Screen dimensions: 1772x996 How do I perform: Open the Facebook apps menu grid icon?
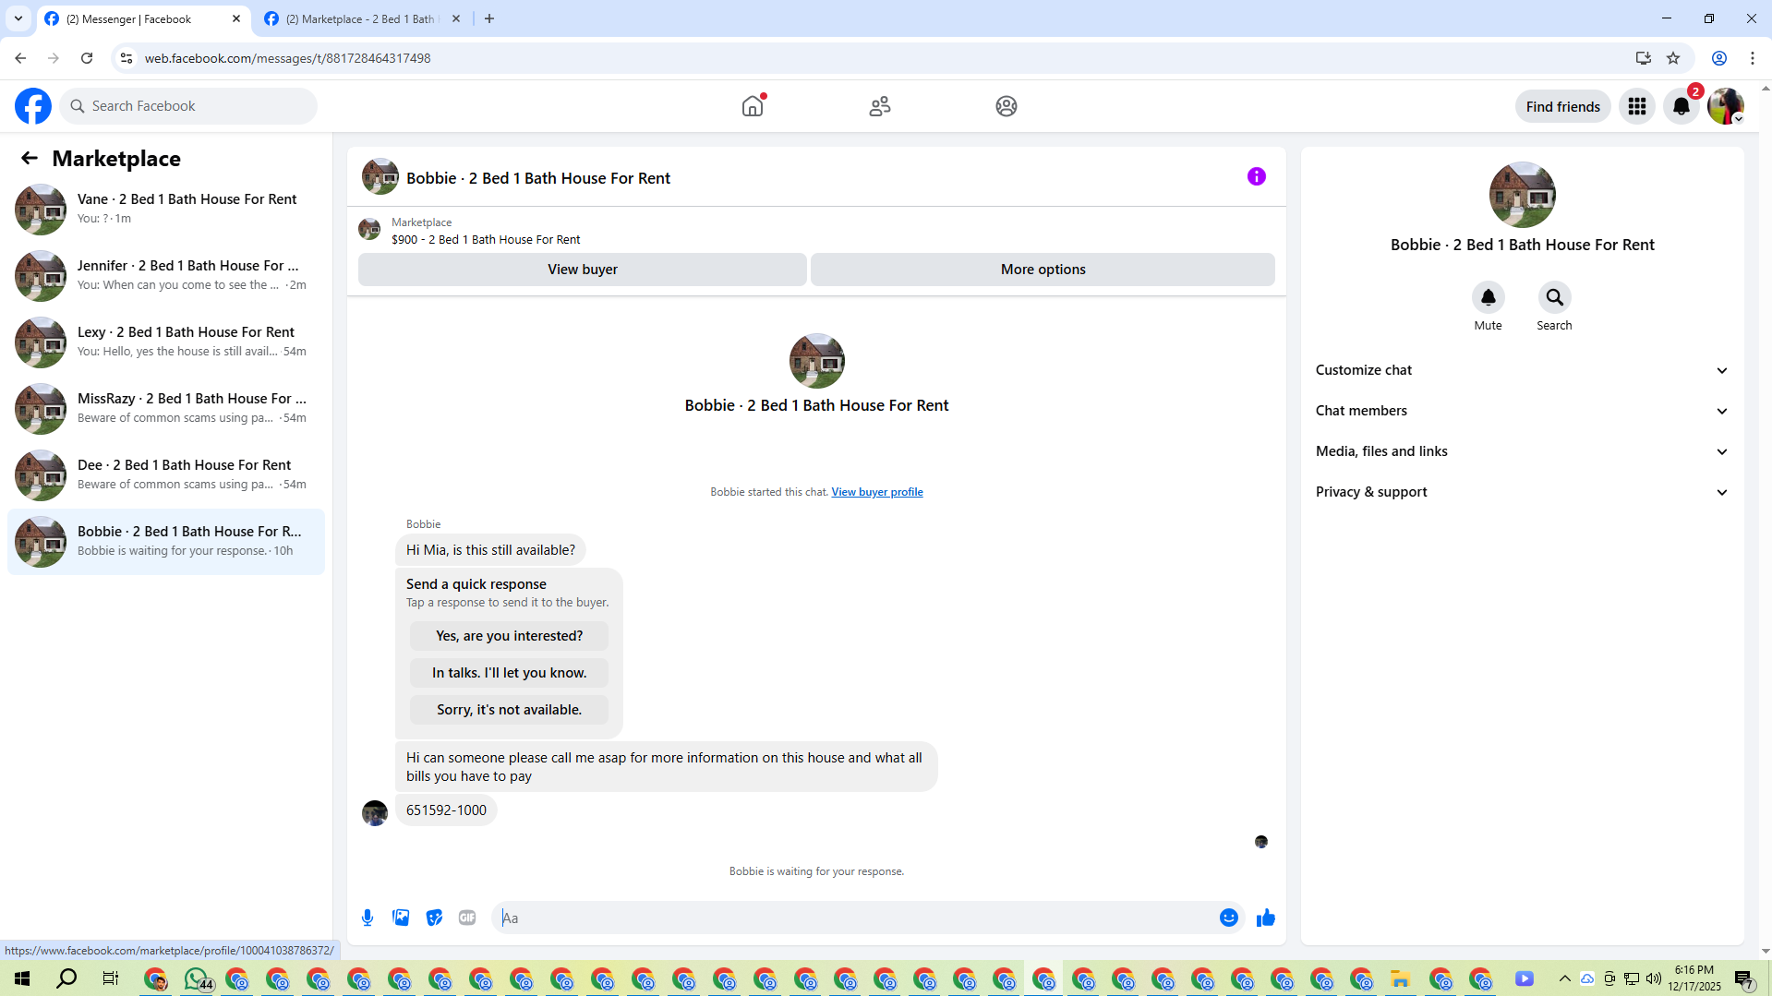click(x=1637, y=106)
